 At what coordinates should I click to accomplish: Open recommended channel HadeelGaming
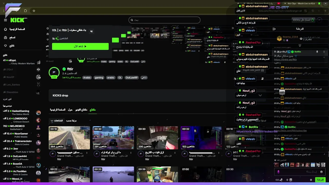coord(22,113)
